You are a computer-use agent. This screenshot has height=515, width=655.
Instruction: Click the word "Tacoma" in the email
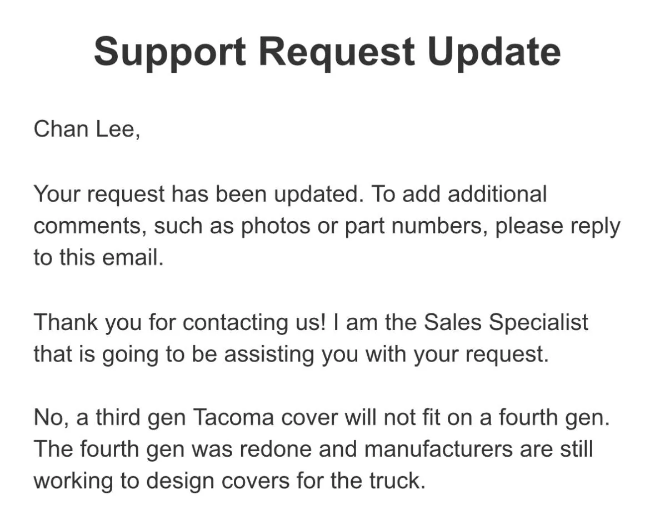pos(233,418)
